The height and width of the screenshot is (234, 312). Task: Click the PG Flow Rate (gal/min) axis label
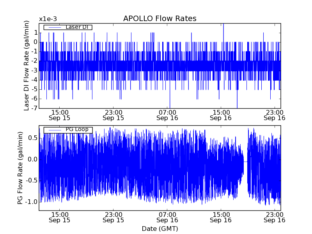point(20,168)
